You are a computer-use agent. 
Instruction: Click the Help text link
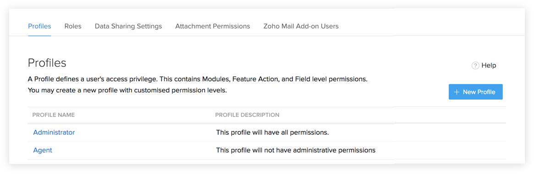click(489, 65)
